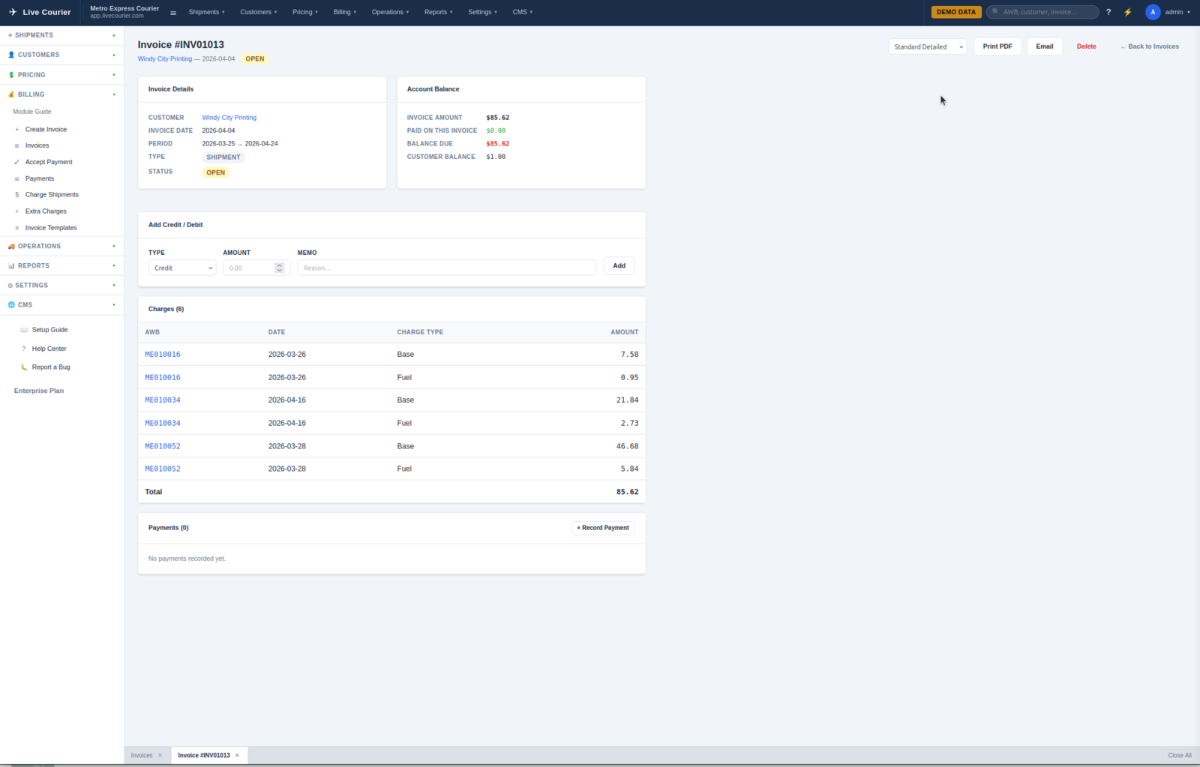Open the Reports top menu
This screenshot has width=1200, height=767.
click(438, 12)
